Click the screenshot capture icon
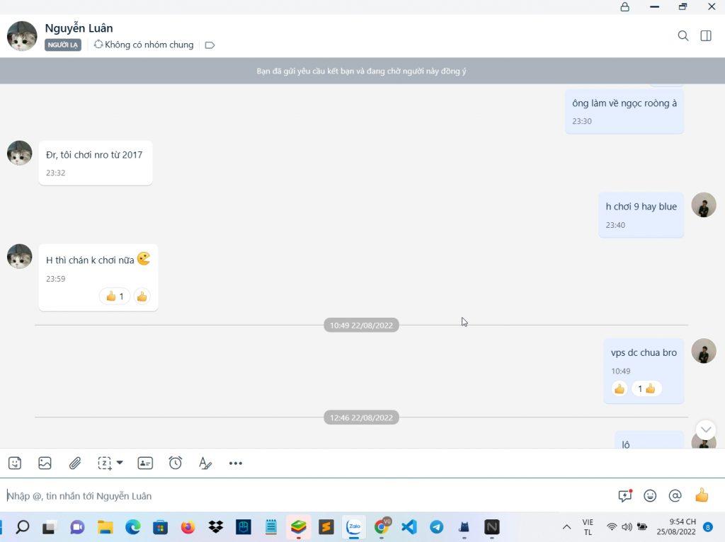 coord(104,463)
